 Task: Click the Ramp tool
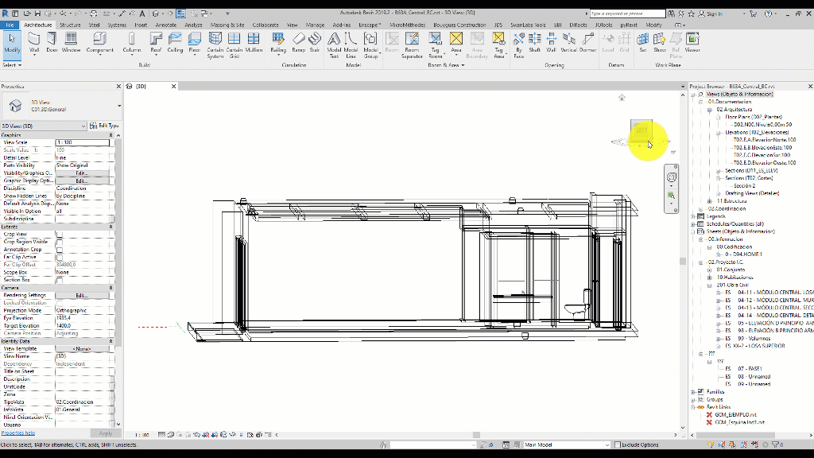coord(299,43)
